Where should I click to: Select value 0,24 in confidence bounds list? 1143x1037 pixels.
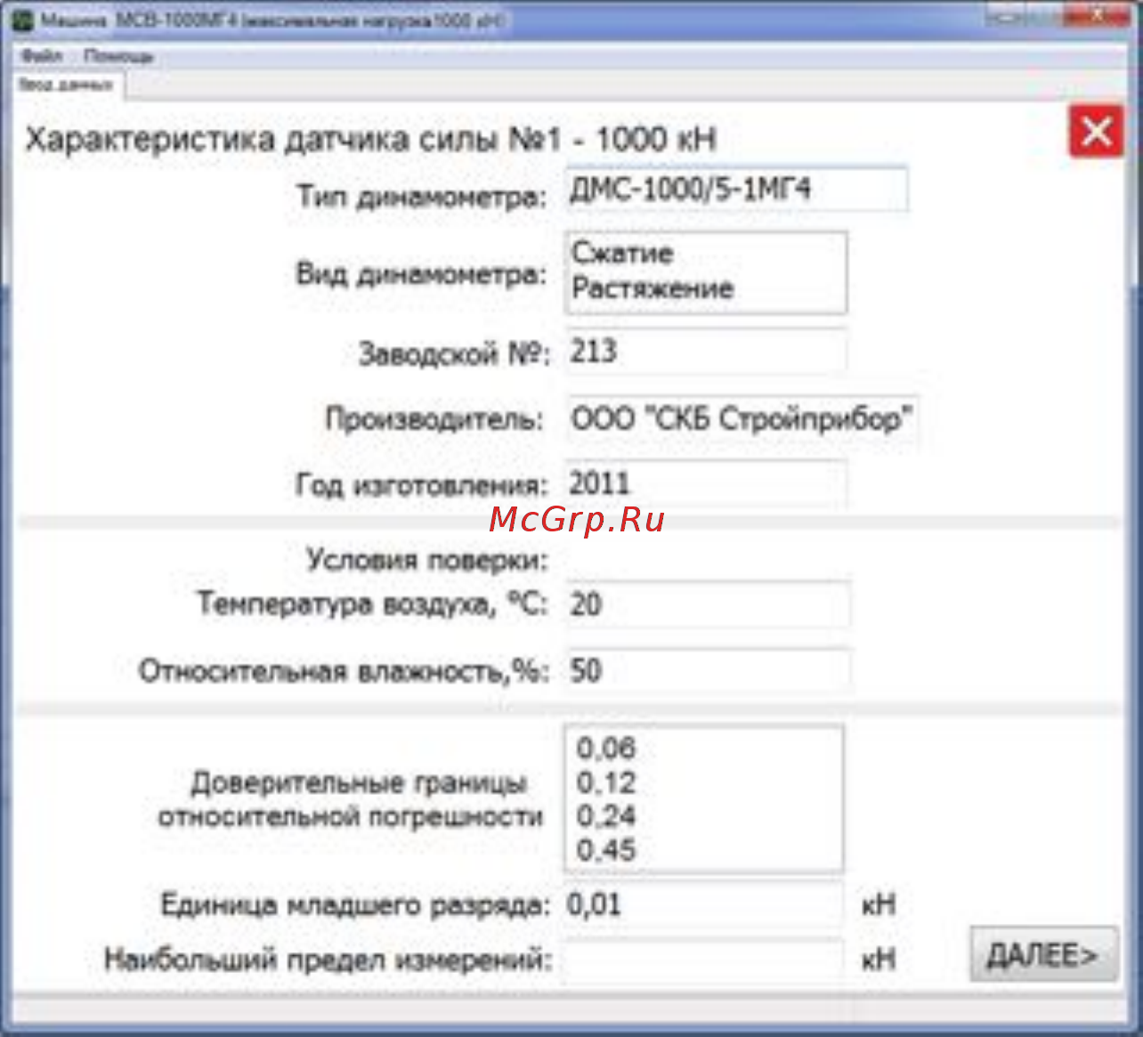click(606, 816)
